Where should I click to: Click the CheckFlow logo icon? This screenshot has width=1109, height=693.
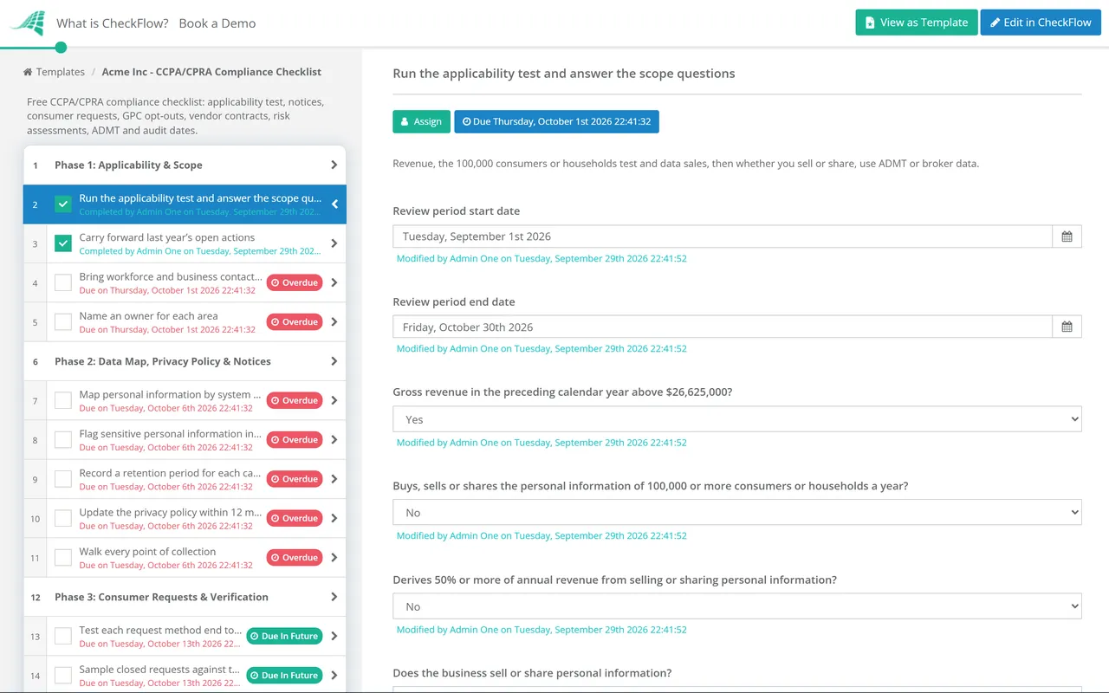[27, 23]
